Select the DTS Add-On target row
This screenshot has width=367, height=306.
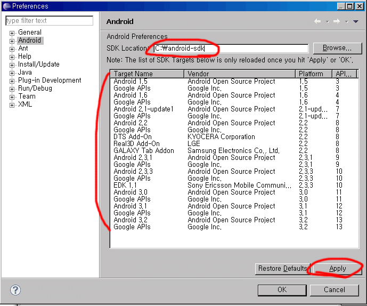coord(234,136)
